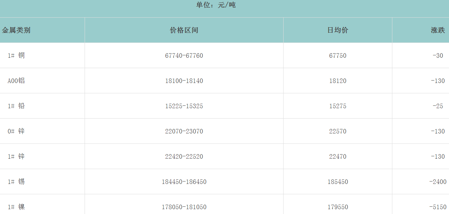The height and width of the screenshot is (214, 449).
Task: Click the 22420-22520 price range cell
Action: 184,157
